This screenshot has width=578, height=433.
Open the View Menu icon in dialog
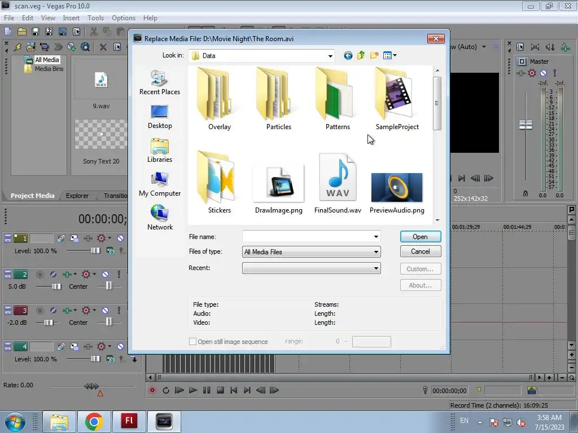click(389, 56)
